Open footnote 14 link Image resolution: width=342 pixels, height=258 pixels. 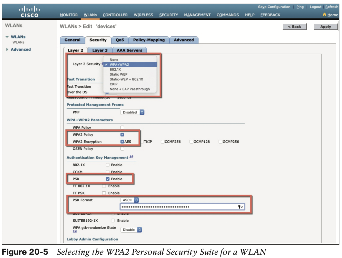click(x=75, y=231)
